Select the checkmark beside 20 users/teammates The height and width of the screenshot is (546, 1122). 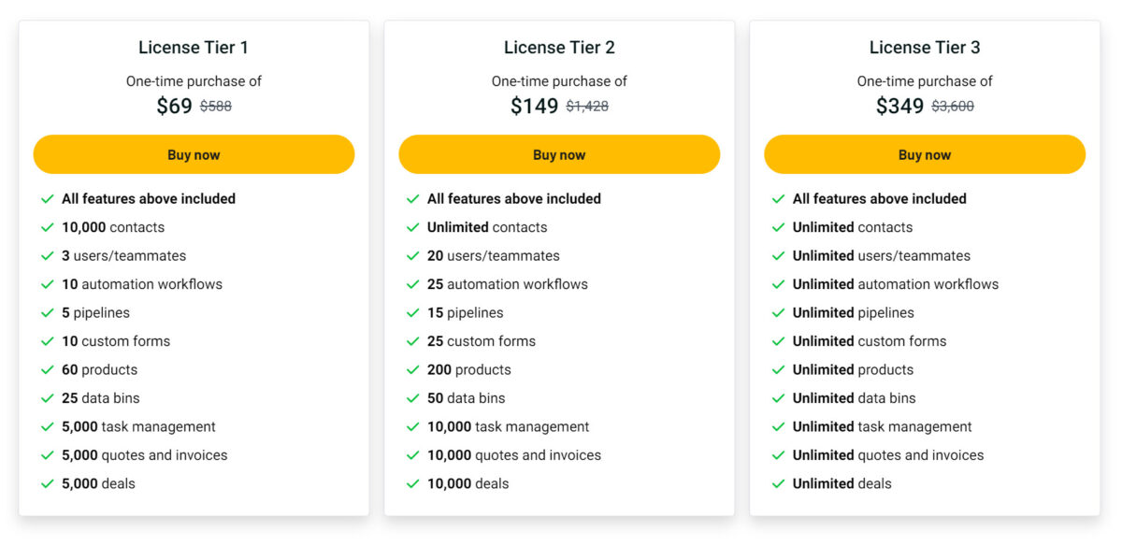[411, 255]
